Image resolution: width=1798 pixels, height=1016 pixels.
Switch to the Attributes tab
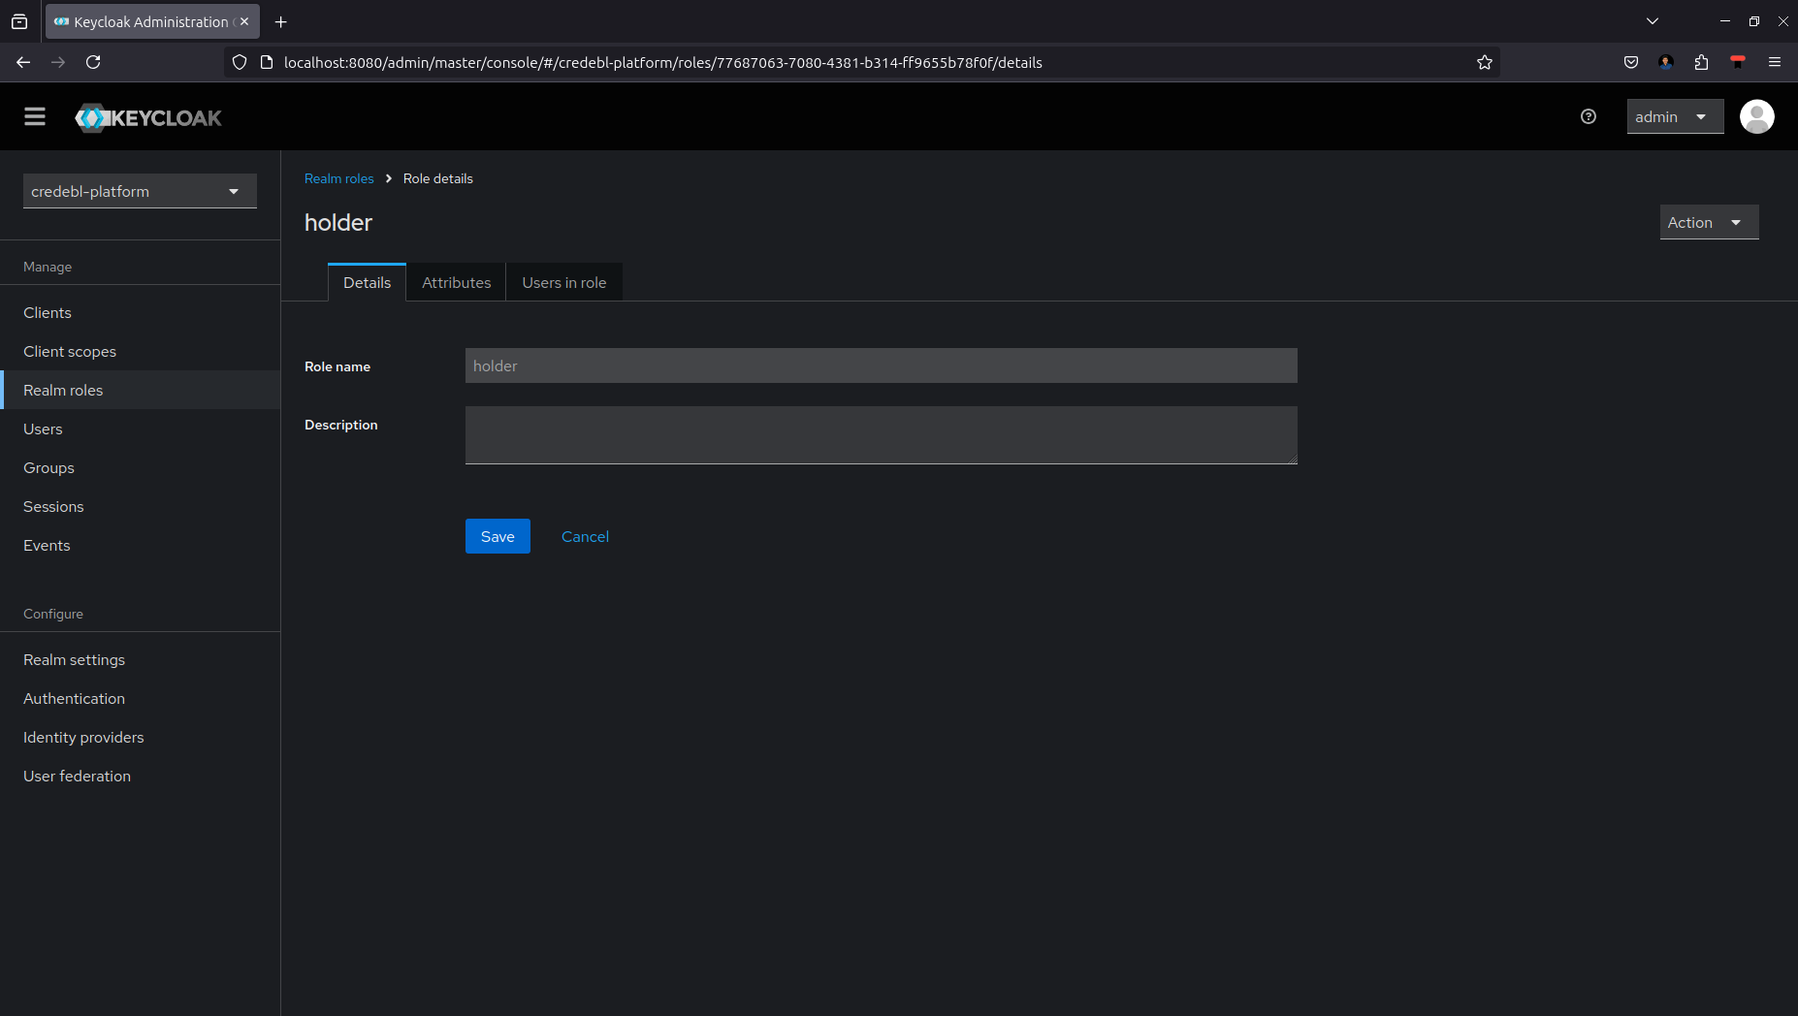[456, 283]
